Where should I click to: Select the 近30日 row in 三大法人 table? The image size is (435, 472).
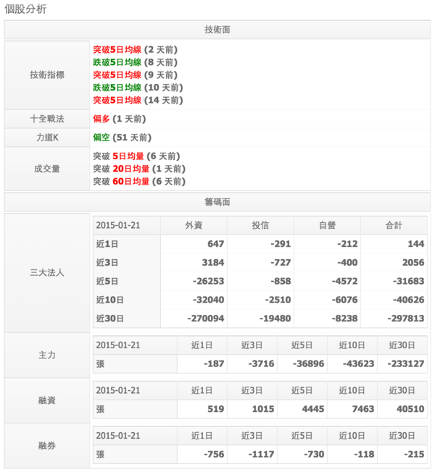tap(260, 319)
